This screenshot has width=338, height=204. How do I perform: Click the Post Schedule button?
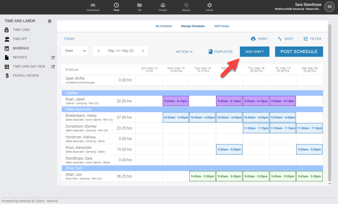299,52
